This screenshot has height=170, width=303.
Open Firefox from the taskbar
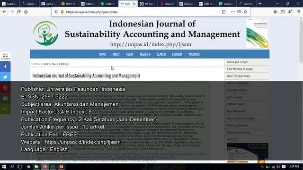point(45,167)
